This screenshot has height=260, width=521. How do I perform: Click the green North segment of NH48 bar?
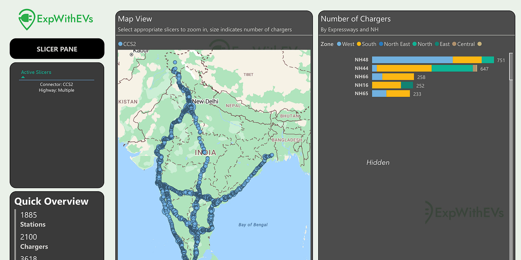point(488,60)
